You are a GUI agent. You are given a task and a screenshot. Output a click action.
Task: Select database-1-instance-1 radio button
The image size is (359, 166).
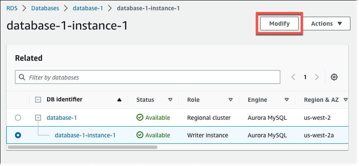click(x=18, y=135)
